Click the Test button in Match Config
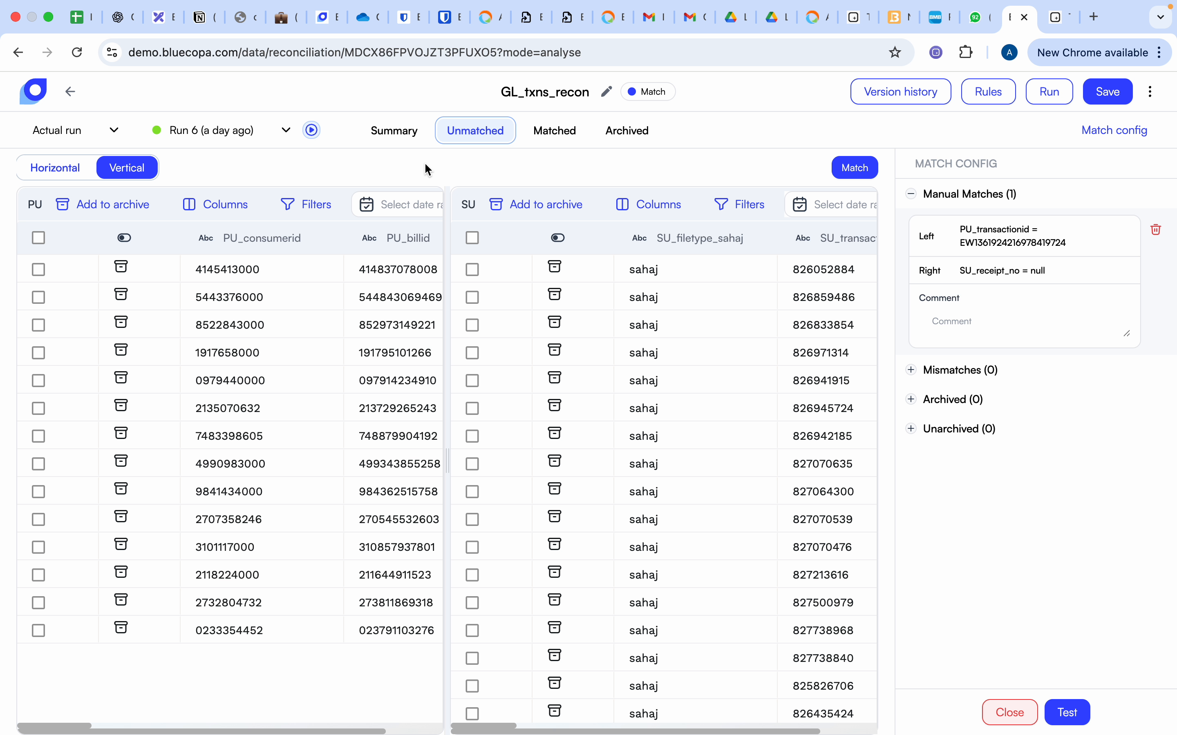 pyautogui.click(x=1067, y=712)
